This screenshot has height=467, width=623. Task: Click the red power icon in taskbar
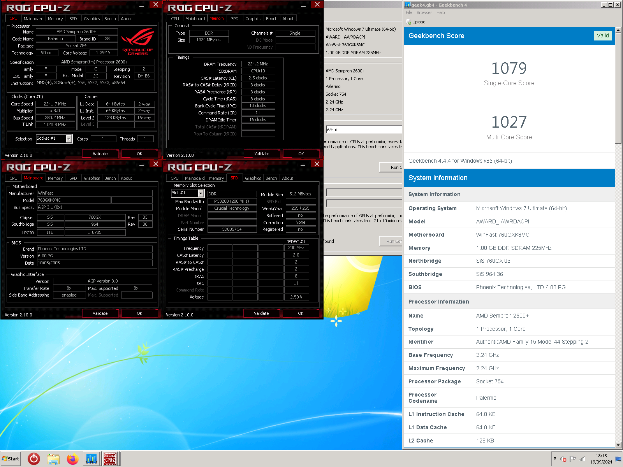[34, 459]
